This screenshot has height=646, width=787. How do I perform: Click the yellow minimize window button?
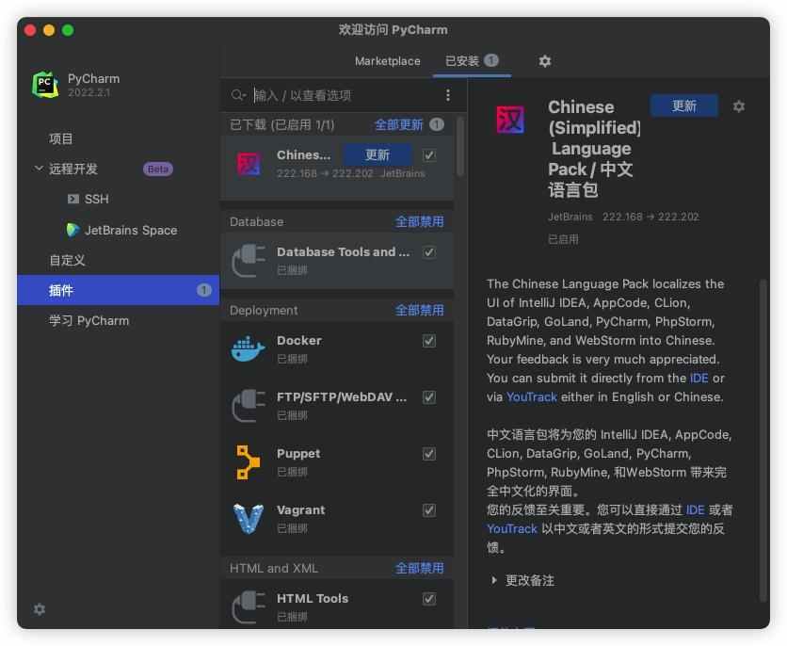49,30
